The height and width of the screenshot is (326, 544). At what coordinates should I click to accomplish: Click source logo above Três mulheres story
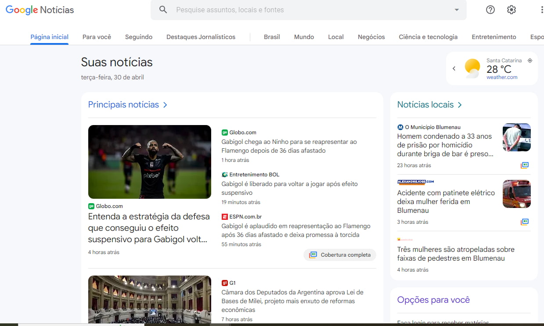(405, 239)
